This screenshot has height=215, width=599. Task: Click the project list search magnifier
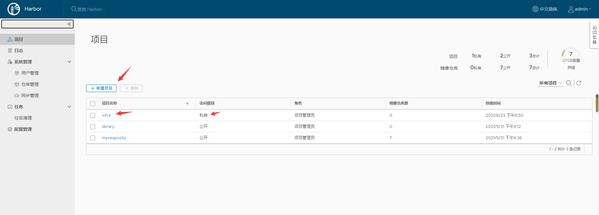569,83
